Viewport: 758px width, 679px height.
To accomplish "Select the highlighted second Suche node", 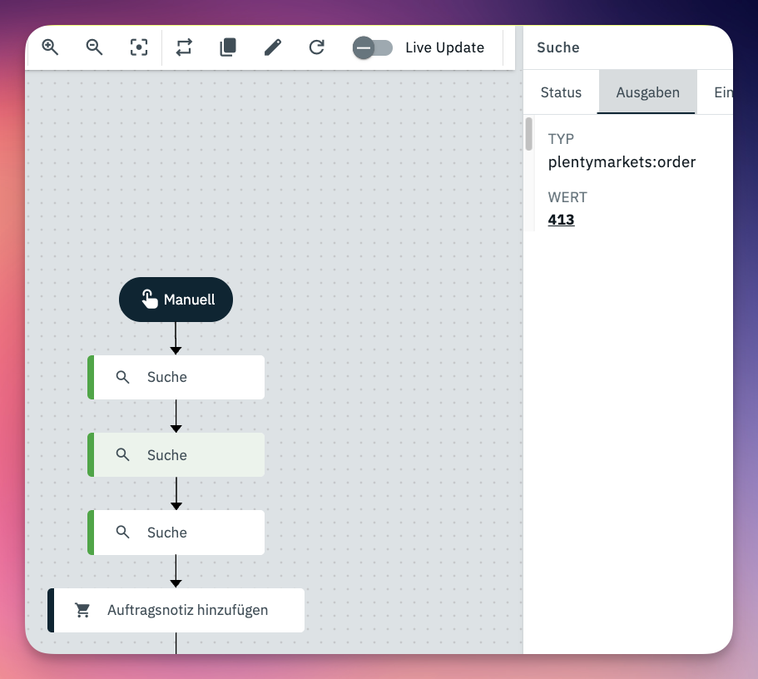I will pos(176,455).
